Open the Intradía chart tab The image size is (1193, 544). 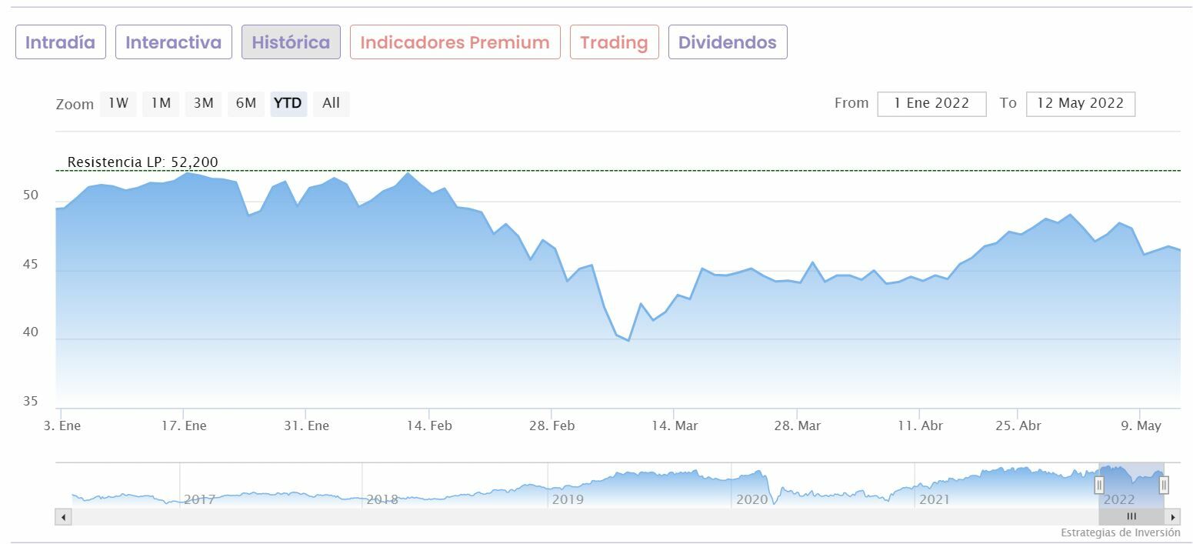point(60,42)
